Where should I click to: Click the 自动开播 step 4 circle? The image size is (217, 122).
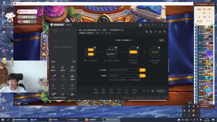pyautogui.click(x=155, y=52)
